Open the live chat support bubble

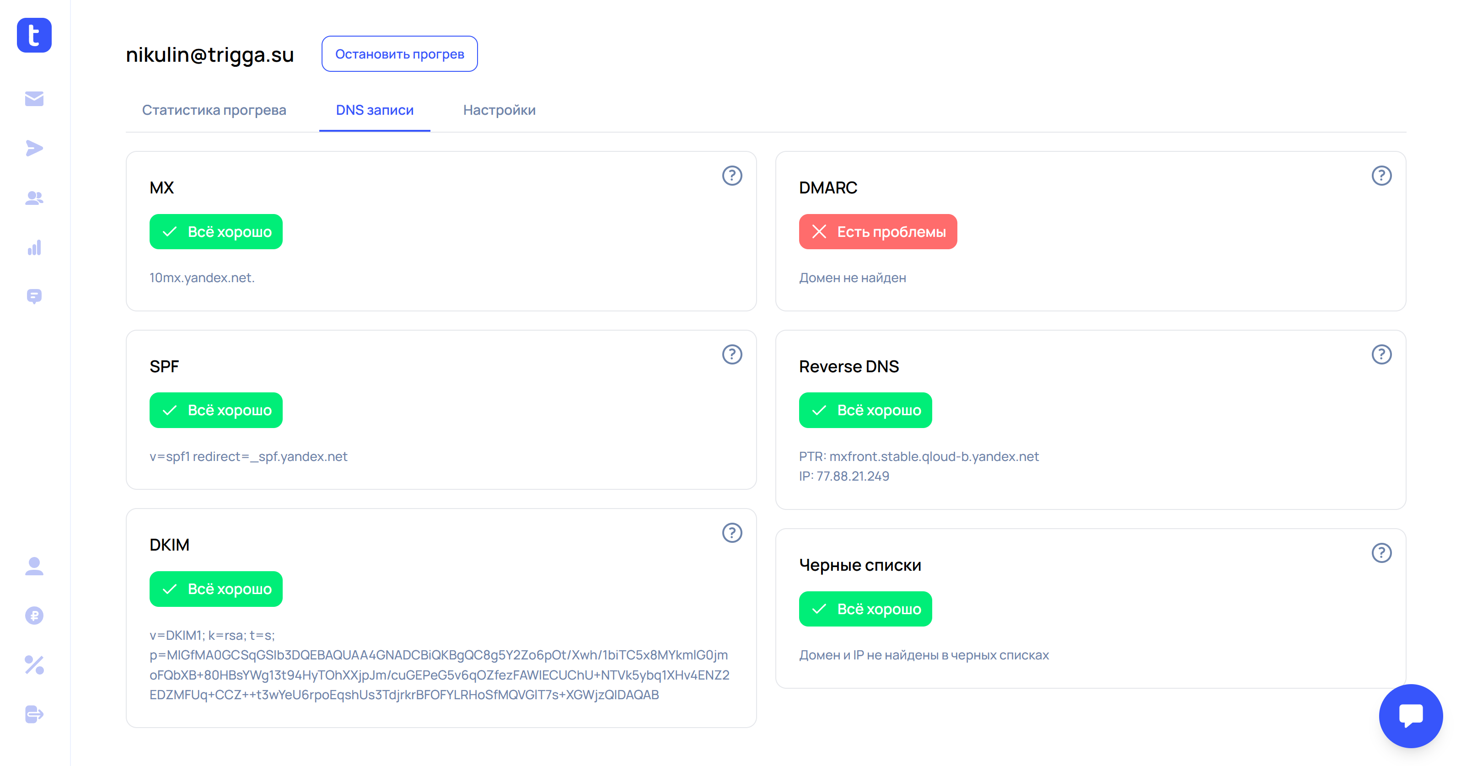[x=1410, y=716]
